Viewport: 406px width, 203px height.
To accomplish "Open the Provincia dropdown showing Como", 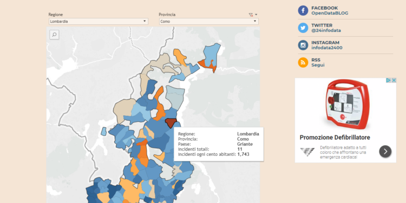I will click(x=209, y=22).
